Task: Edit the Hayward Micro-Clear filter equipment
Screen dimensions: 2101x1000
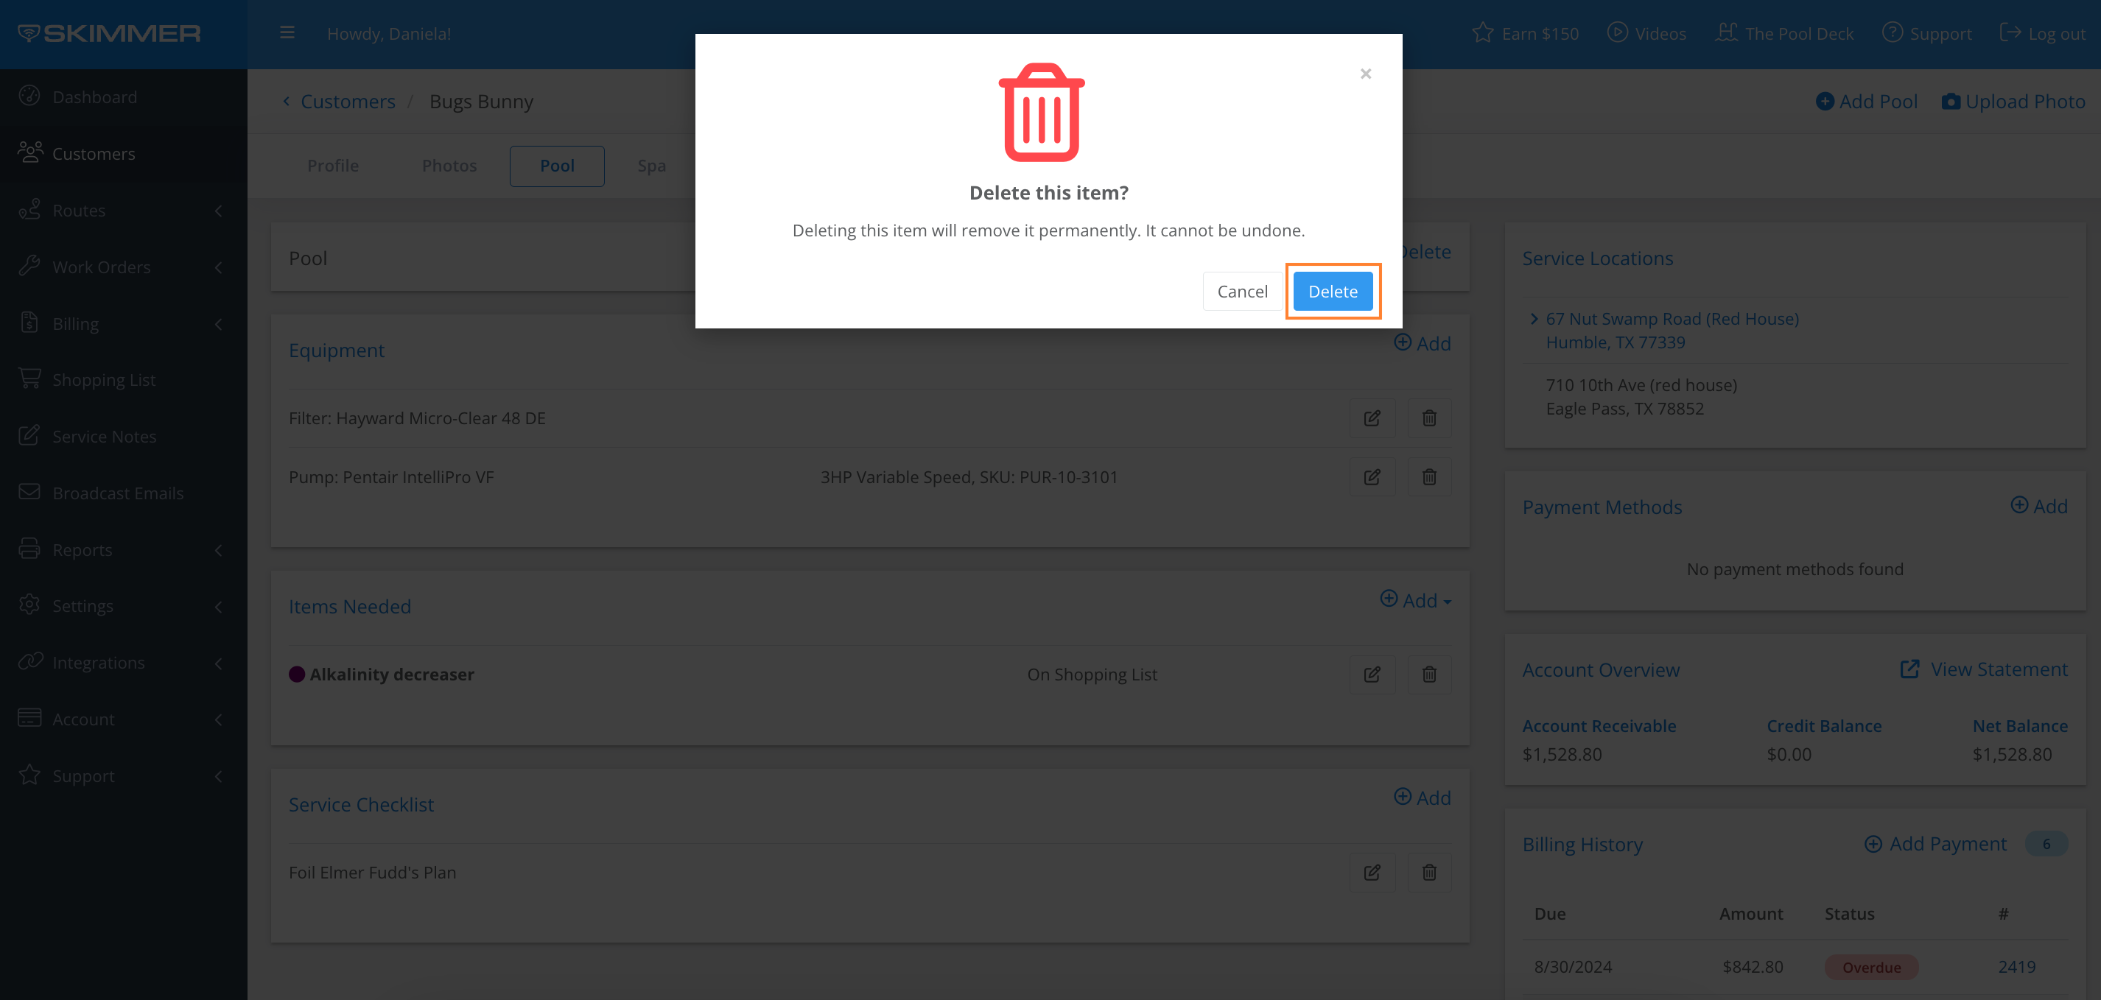Action: 1372,418
